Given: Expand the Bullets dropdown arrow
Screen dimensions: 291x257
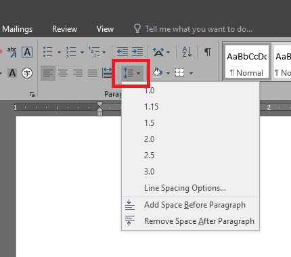Looking at the screenshot, I should pos(59,52).
